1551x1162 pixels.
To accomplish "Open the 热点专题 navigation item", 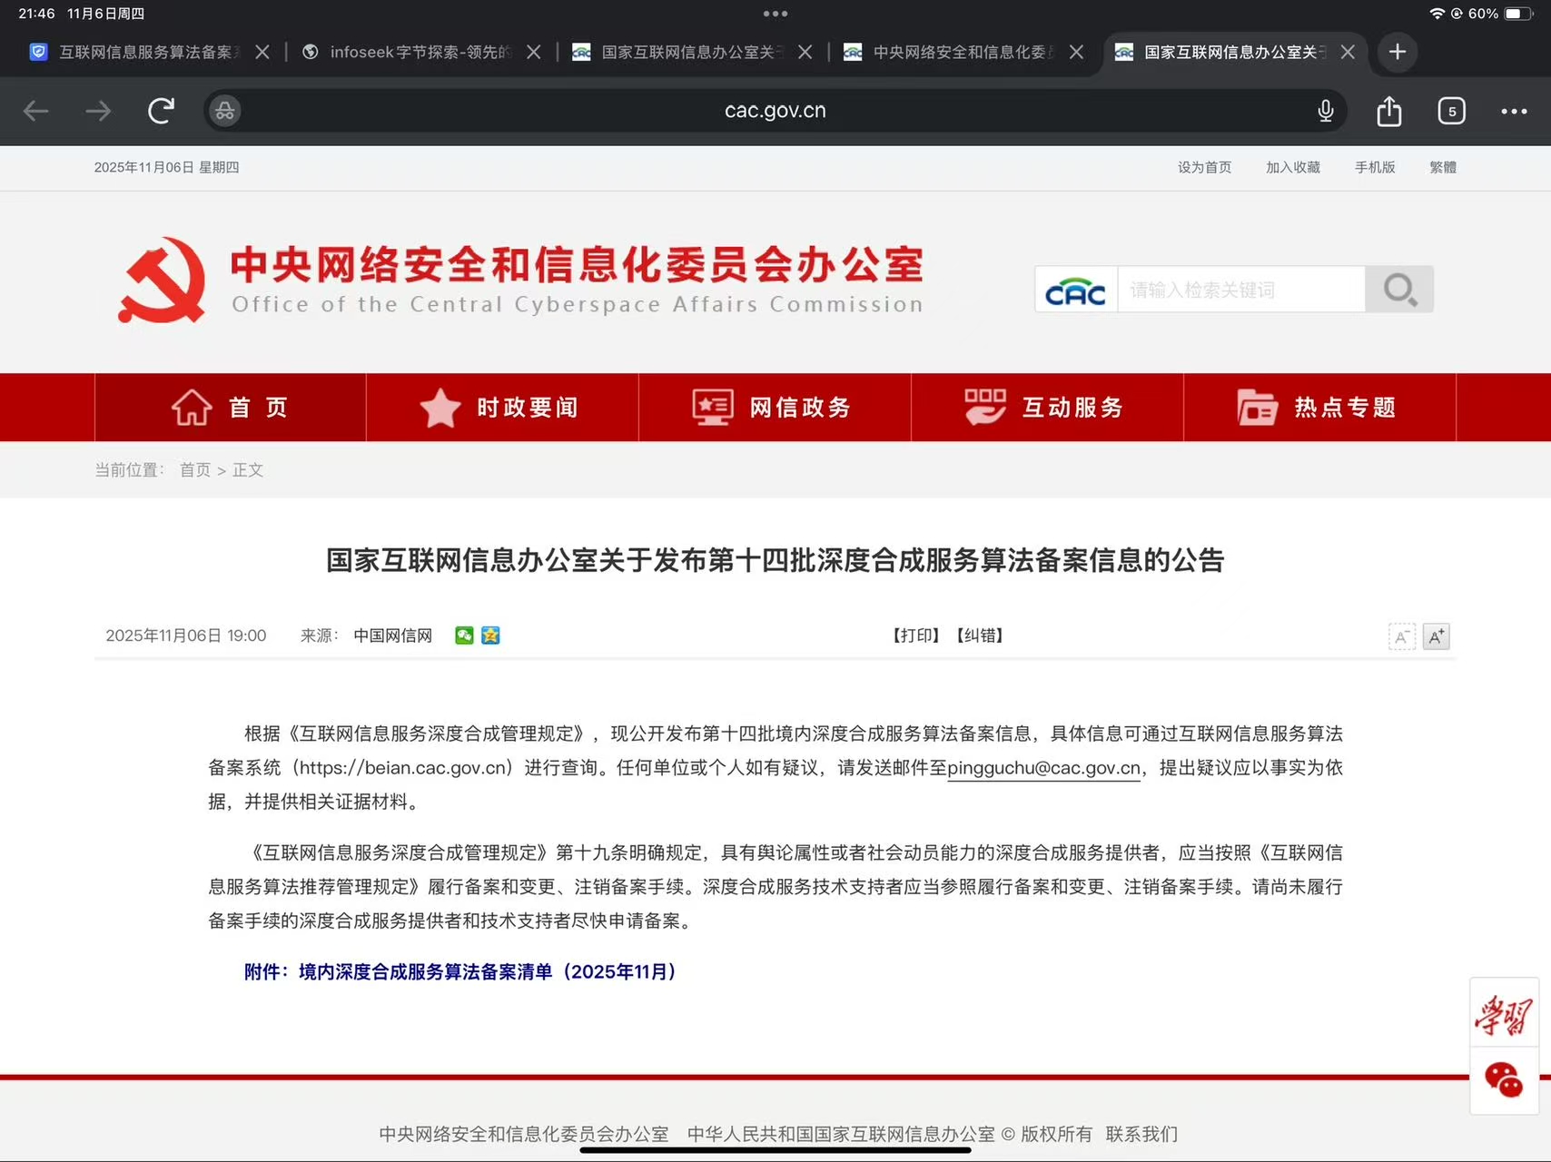I will click(1319, 408).
